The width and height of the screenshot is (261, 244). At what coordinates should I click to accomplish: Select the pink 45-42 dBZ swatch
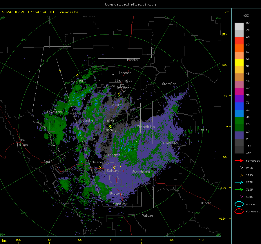tap(239, 84)
